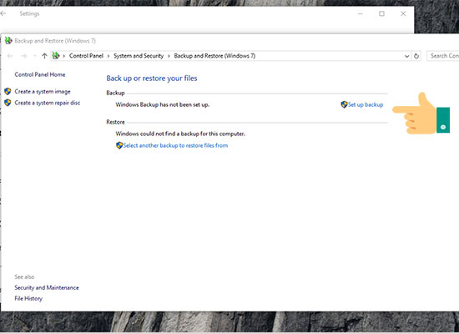This screenshot has width=459, height=334.
Task: Expand the address bar history dropdown
Action: pos(406,56)
